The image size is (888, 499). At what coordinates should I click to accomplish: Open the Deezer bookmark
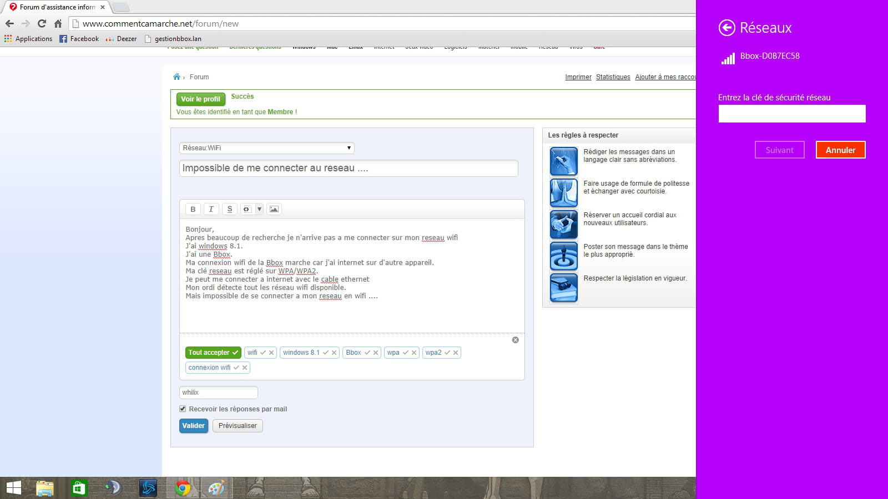click(121, 39)
